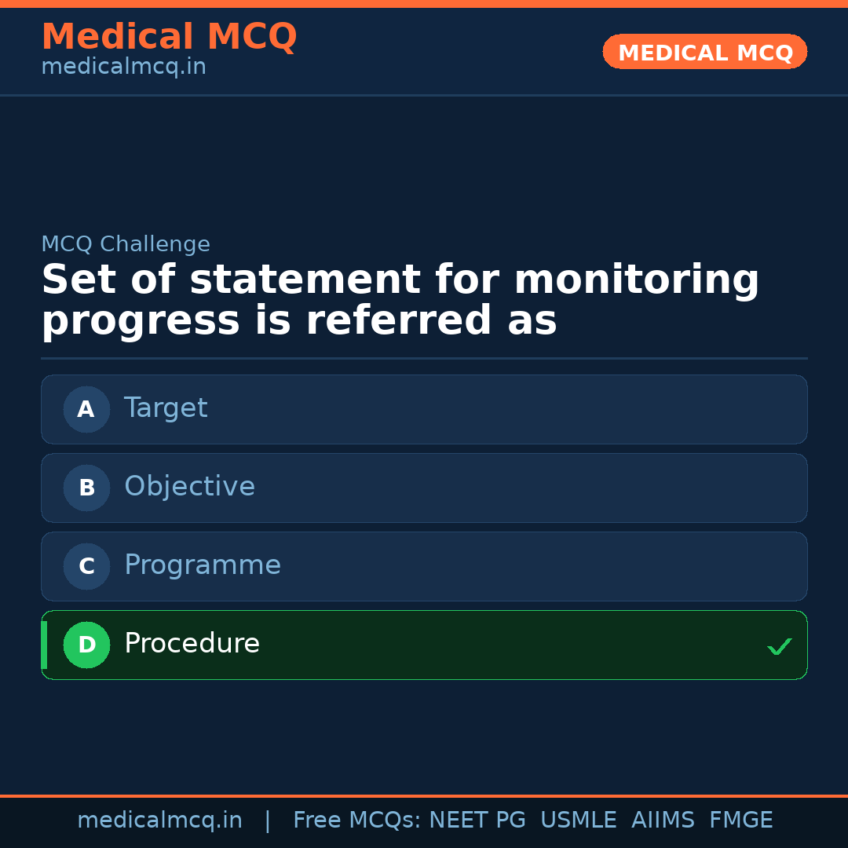Click the green accent bar on option D

44,645
